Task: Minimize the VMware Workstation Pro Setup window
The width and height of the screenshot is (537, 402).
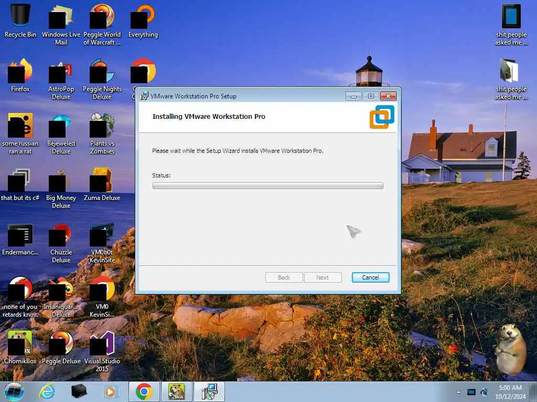Action: point(354,96)
